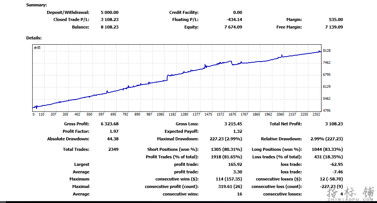Viewport: 377px width, 203px height.
Task: Click the Long Positions value 1044 (83.33%)
Action: [x=327, y=149]
